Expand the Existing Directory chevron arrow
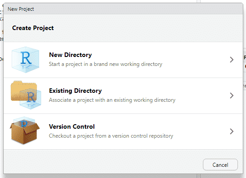246x178 pixels. click(x=232, y=96)
